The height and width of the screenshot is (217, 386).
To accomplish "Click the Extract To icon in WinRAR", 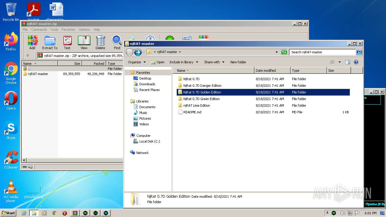I will pos(50,42).
